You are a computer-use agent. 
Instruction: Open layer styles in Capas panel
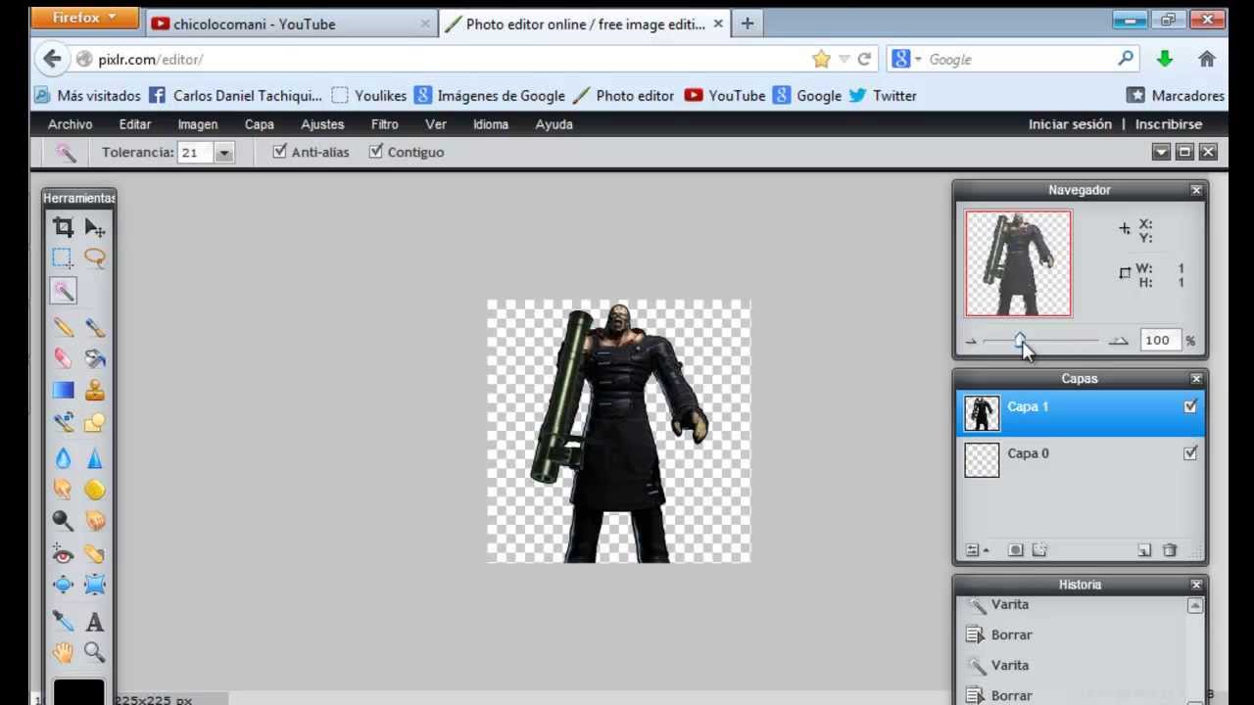click(x=1039, y=550)
